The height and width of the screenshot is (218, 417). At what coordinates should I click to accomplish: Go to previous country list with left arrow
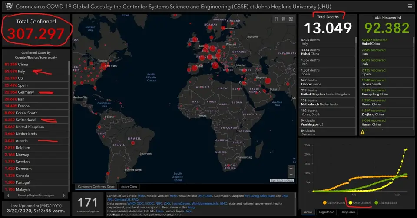[8, 195]
